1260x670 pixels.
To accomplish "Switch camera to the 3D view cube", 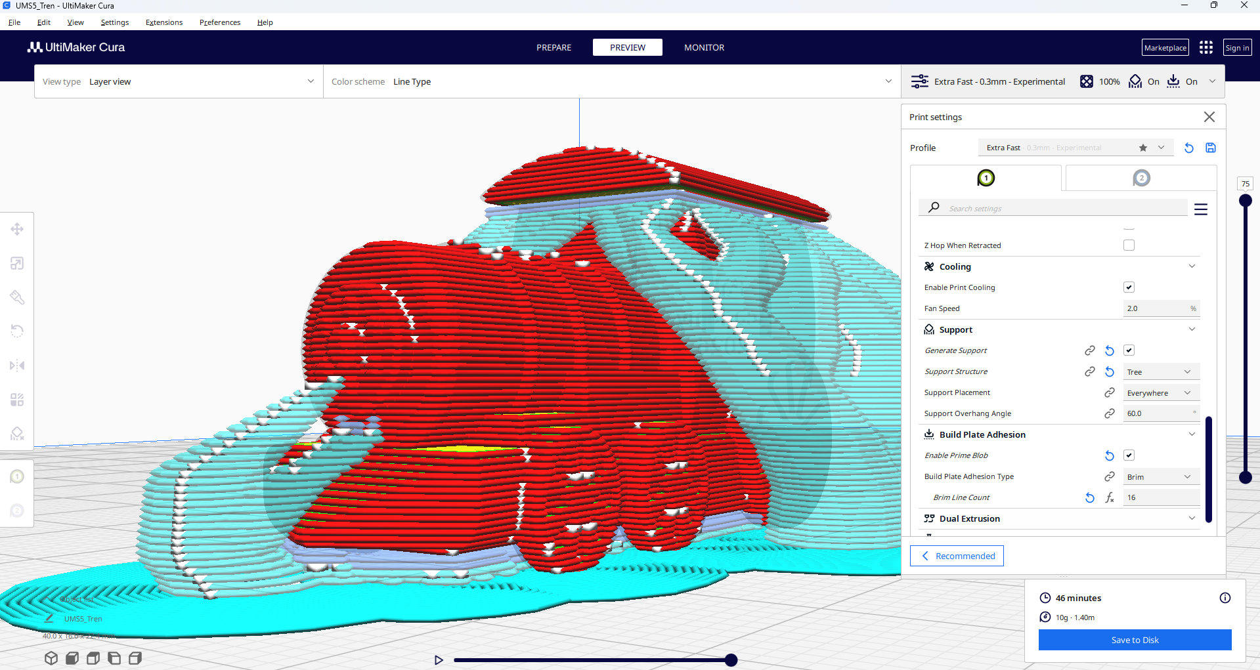I will [x=51, y=658].
